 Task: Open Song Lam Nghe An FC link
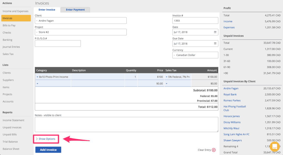tap(237, 134)
